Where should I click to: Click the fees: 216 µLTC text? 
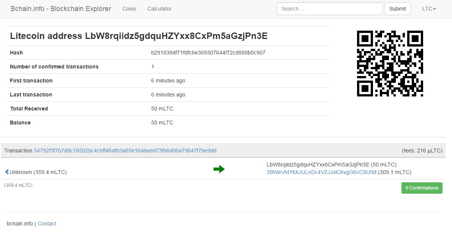422,151
